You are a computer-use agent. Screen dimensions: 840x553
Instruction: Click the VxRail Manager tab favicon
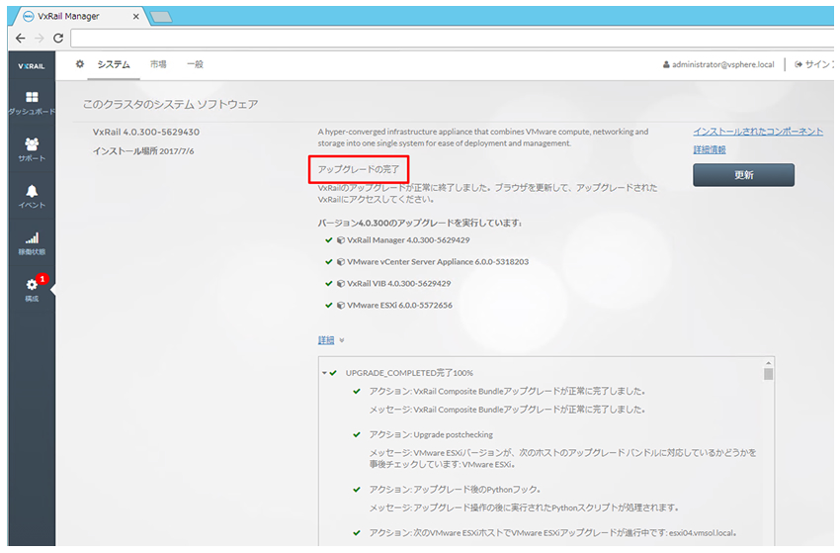[x=29, y=16]
